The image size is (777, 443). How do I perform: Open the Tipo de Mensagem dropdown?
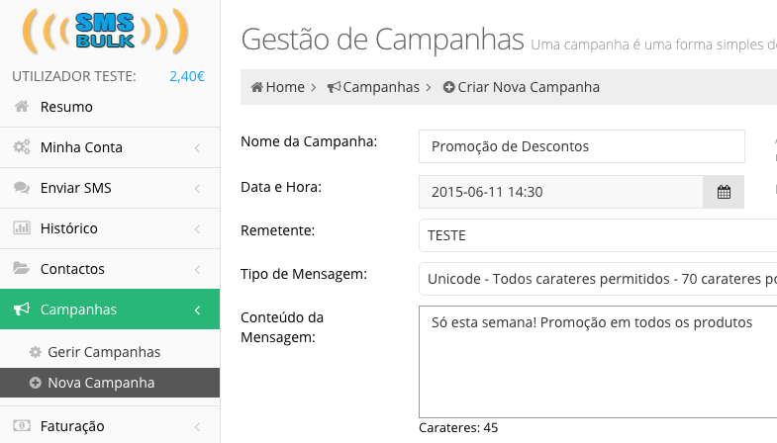[x=598, y=279]
